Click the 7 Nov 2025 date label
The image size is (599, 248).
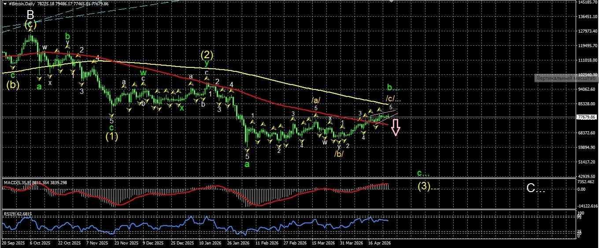click(x=98, y=243)
